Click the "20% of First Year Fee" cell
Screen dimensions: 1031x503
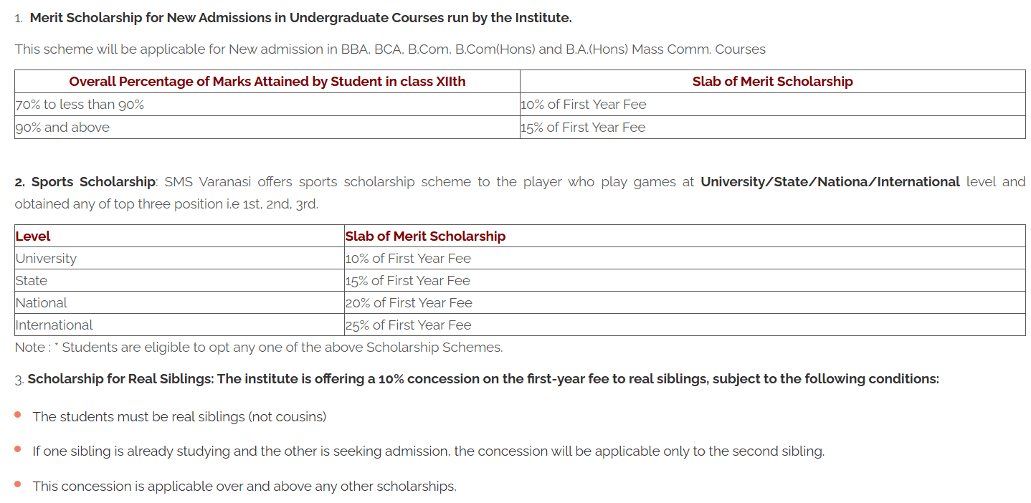[x=409, y=303]
